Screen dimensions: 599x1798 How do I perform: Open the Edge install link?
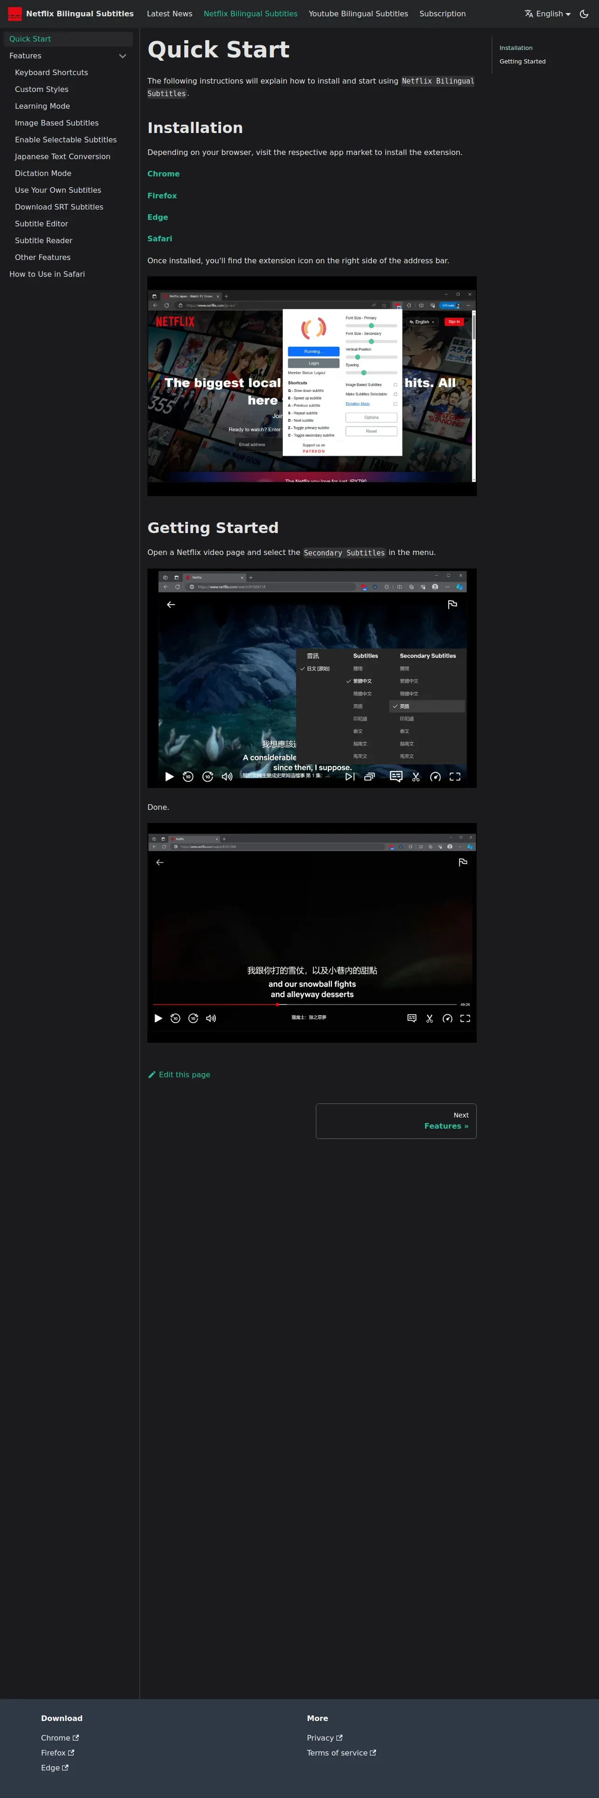158,217
